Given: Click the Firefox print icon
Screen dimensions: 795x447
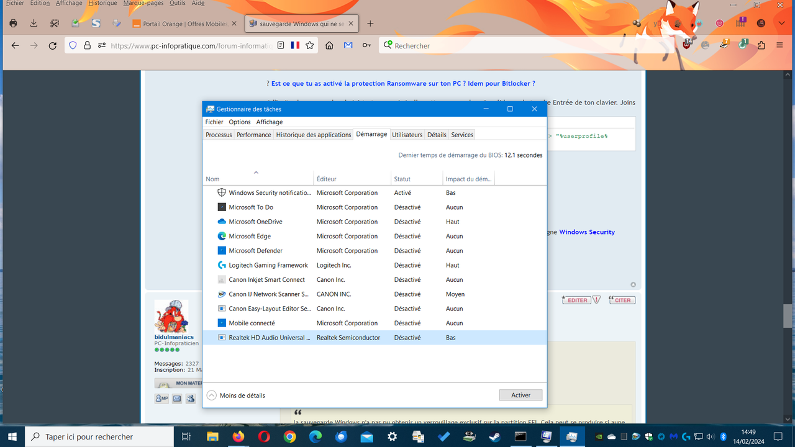Looking at the screenshot, I should click(x=14, y=24).
